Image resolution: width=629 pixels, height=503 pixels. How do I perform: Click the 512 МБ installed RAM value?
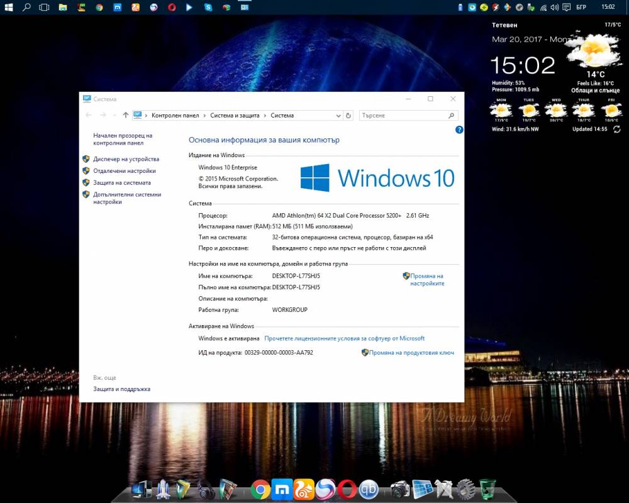coord(313,226)
